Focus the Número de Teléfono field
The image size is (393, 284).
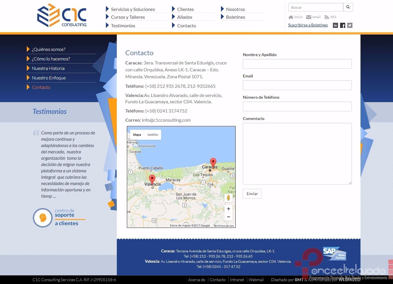point(297,106)
